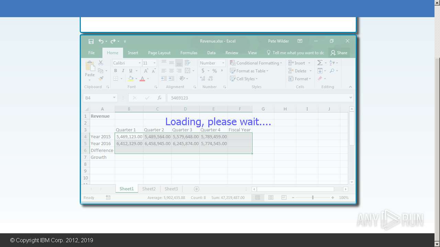Click the Insert cells button
The image size is (440, 247).
[x=299, y=63]
